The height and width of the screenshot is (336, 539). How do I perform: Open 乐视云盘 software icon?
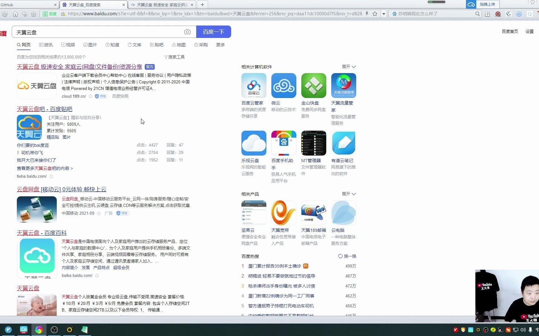click(254, 143)
